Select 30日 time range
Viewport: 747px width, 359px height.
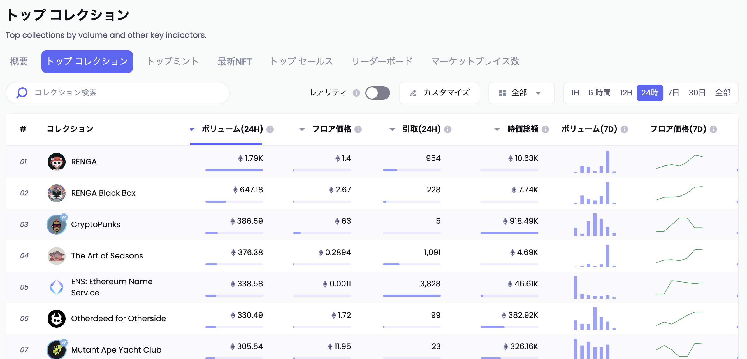(x=697, y=93)
